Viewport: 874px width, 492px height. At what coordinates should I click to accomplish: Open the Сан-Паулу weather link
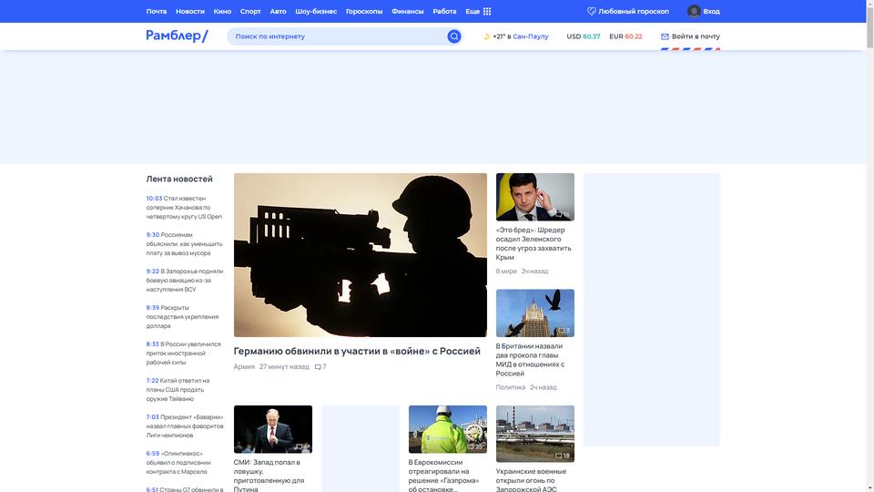pos(531,36)
